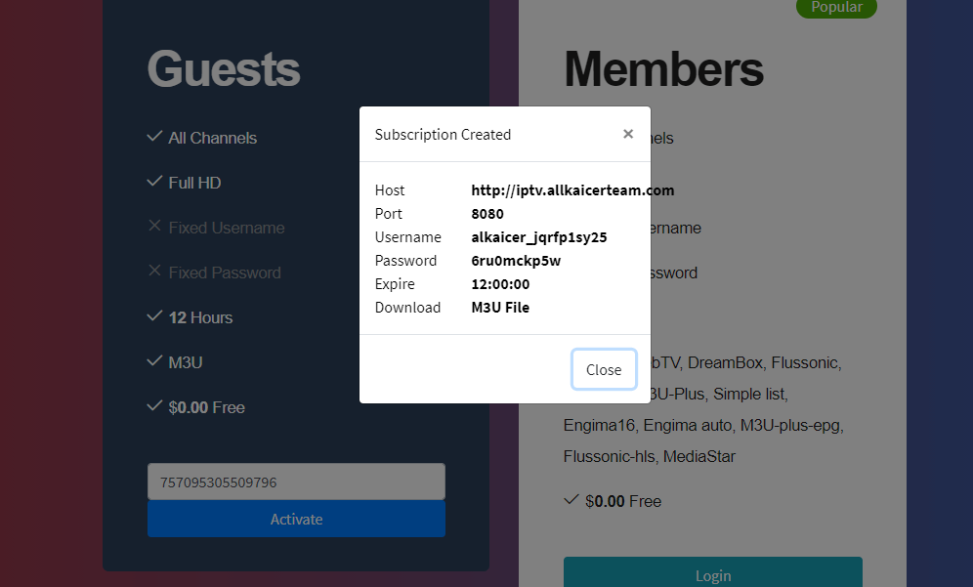
Task: Click the Close button in dialog
Action: (604, 369)
